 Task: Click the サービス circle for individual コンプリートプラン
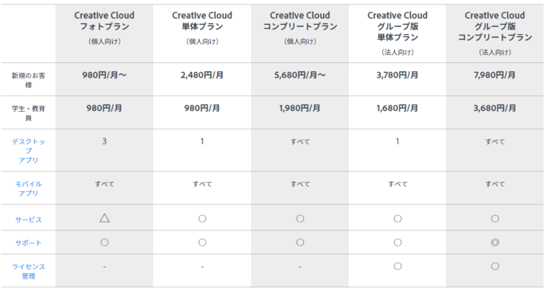click(x=300, y=219)
